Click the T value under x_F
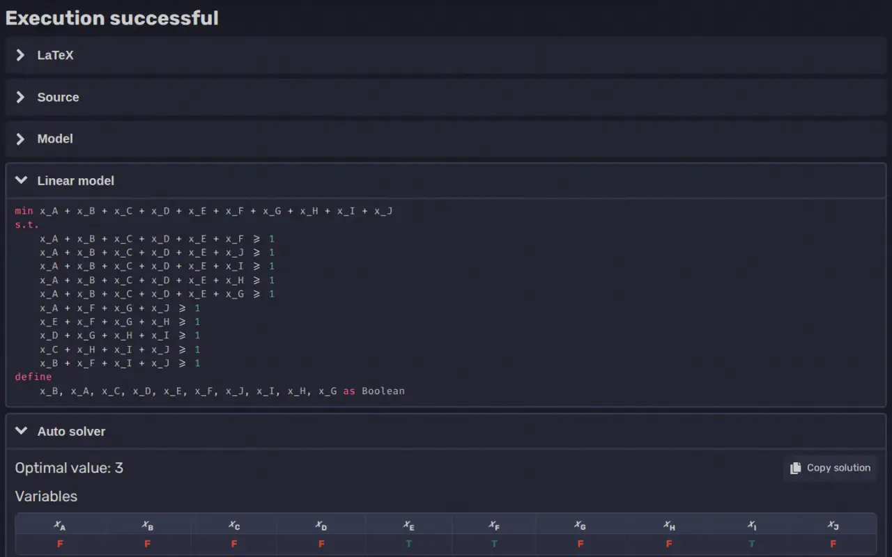Image resolution: width=892 pixels, height=557 pixels. (x=494, y=544)
